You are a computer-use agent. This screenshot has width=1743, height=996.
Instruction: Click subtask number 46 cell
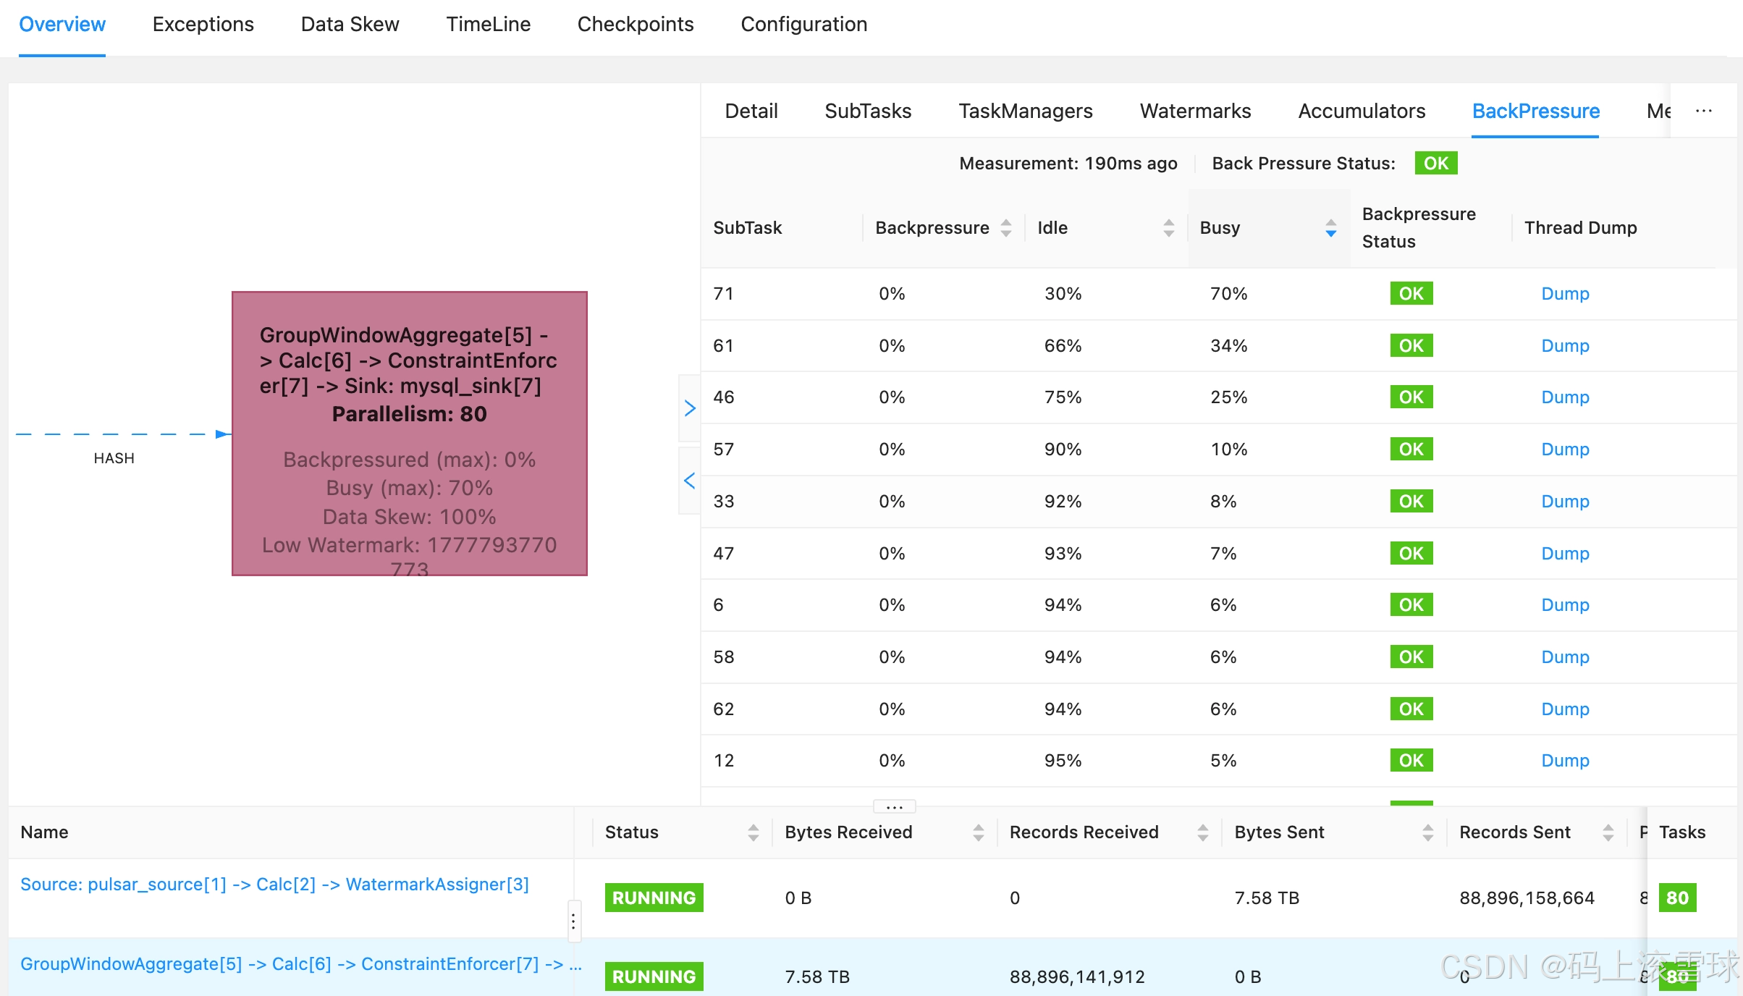click(724, 397)
